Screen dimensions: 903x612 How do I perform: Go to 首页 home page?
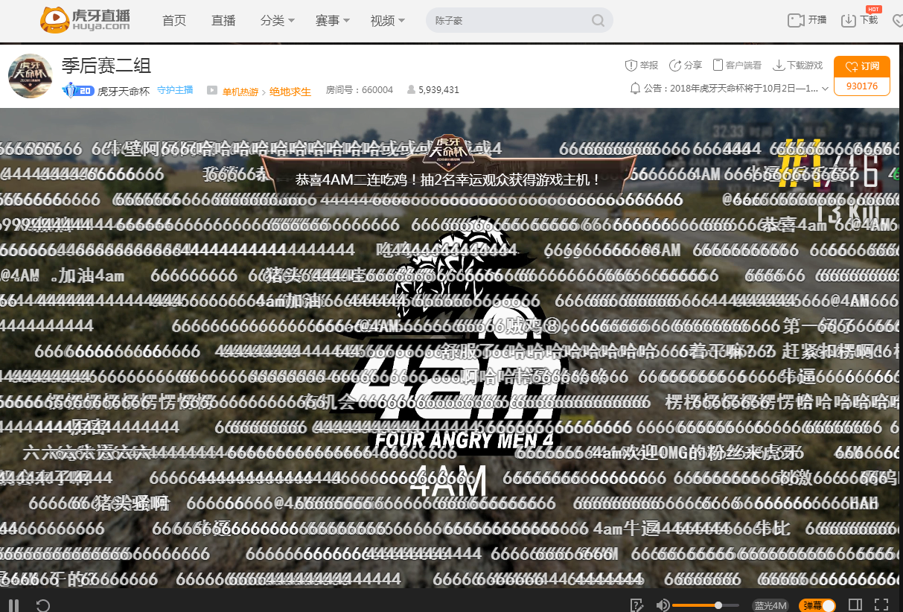(x=173, y=21)
